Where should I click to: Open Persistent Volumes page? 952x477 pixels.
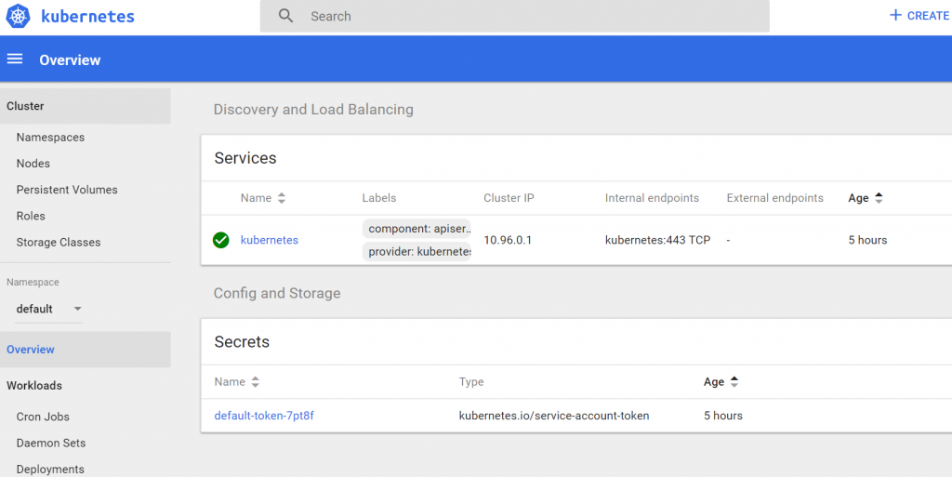click(x=67, y=190)
